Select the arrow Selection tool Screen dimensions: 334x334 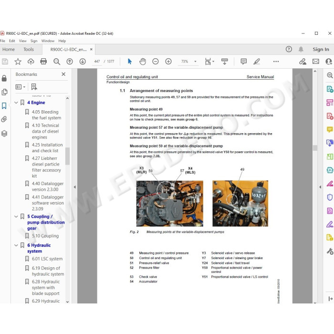pyautogui.click(x=129, y=62)
